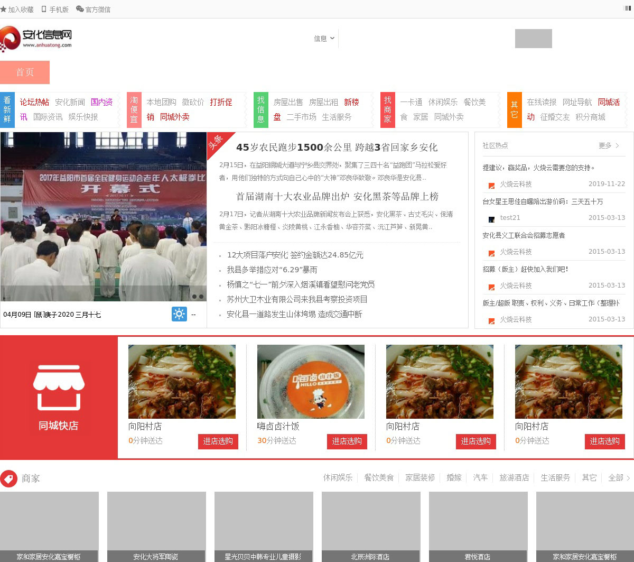Click the star icon beside 加入收藏
Viewport: 634px width, 562px height.
tap(3, 9)
